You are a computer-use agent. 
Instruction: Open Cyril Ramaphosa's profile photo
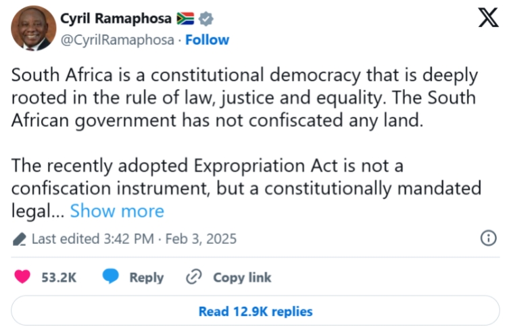tap(34, 28)
